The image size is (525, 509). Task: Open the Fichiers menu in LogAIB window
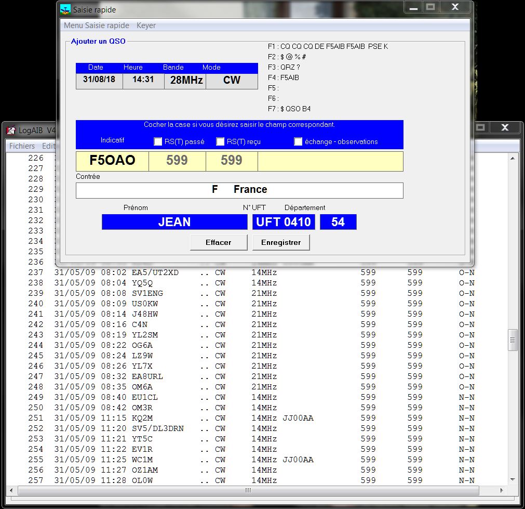[x=22, y=146]
